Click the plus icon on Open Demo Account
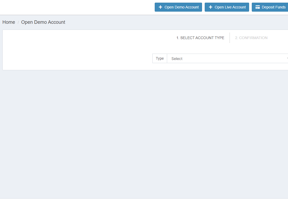Image resolution: width=288 pixels, height=201 pixels. pyautogui.click(x=160, y=7)
